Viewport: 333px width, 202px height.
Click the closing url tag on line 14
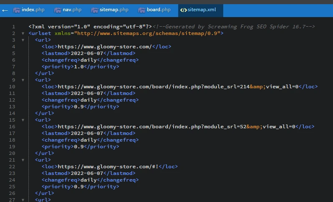point(44,113)
